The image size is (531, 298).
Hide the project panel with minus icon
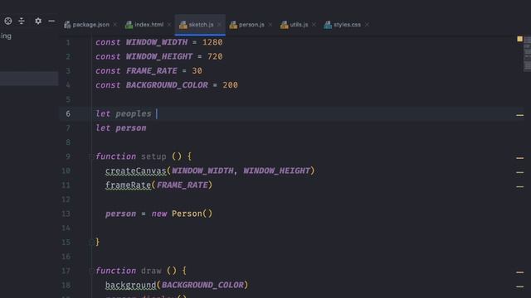click(x=51, y=21)
